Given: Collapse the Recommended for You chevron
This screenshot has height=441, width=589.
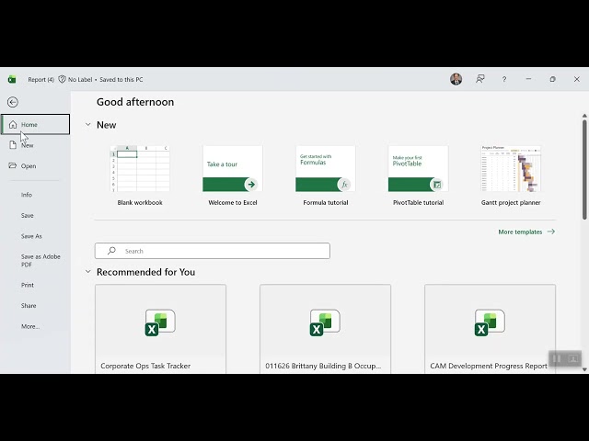Looking at the screenshot, I should (88, 272).
